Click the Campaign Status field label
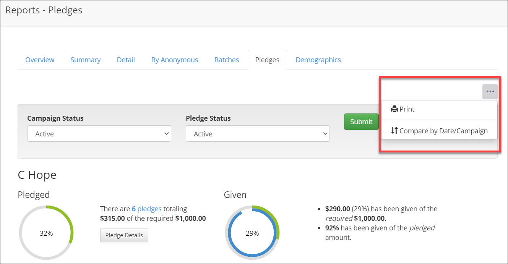Screen dimensions: 508x264 point(55,118)
